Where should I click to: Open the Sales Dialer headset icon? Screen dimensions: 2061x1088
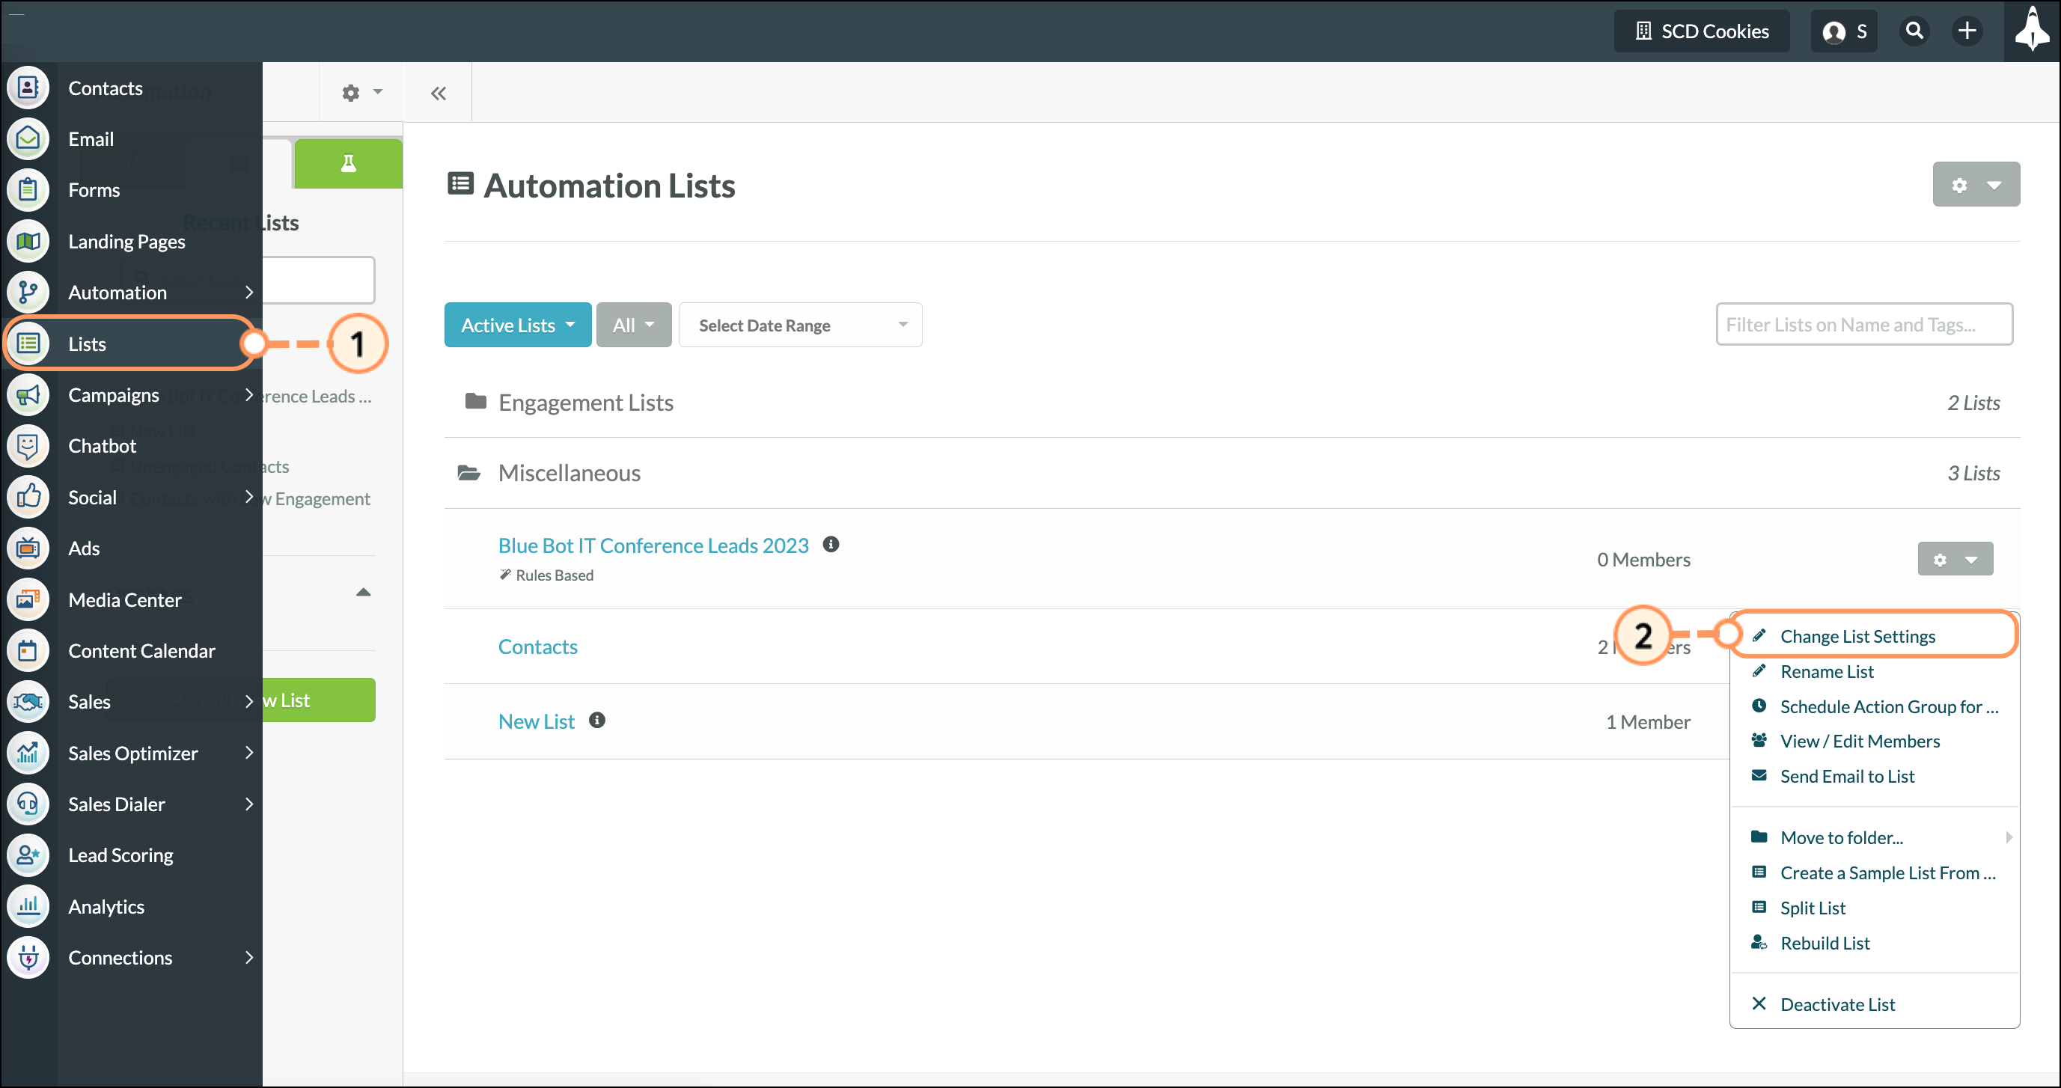28,803
